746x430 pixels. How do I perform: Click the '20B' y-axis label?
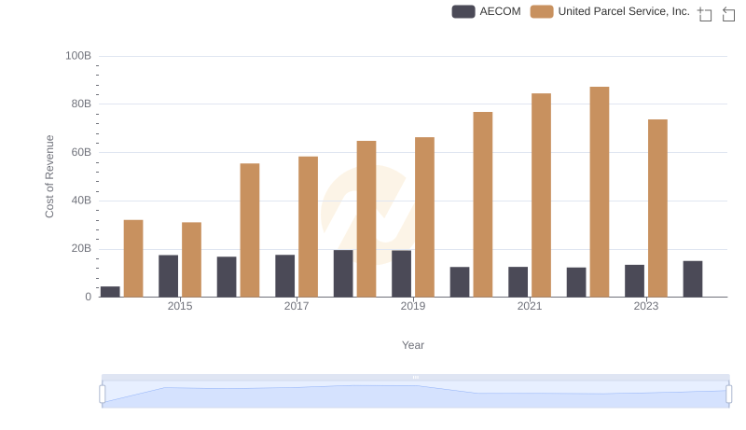point(81,249)
